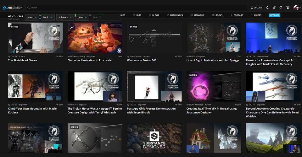This screenshot has height=157, width=302.
Task: Click author Duard Mostert
Action: tap(136, 56)
